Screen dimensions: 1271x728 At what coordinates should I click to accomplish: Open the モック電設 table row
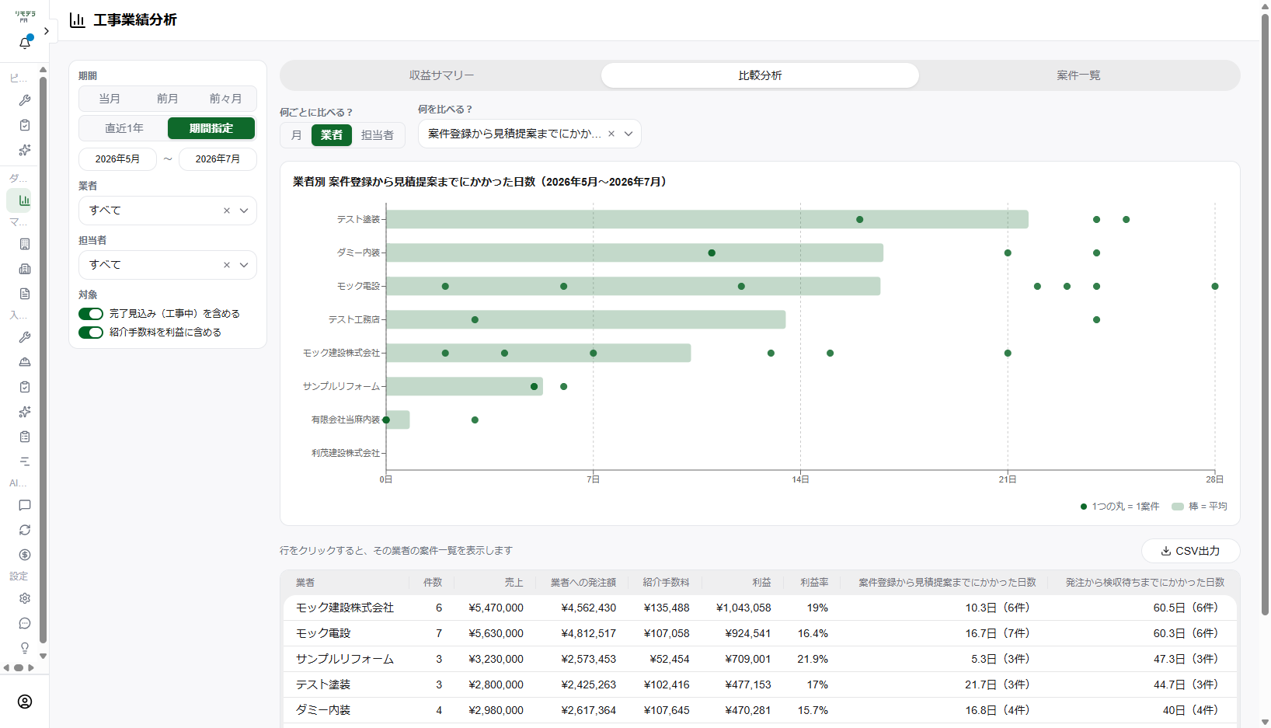(760, 633)
